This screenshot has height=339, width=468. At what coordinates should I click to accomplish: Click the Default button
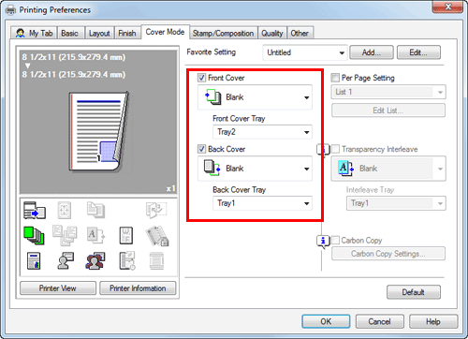(414, 292)
